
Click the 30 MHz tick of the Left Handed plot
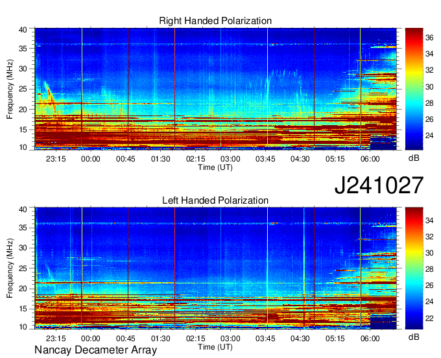pyautogui.click(x=23, y=248)
